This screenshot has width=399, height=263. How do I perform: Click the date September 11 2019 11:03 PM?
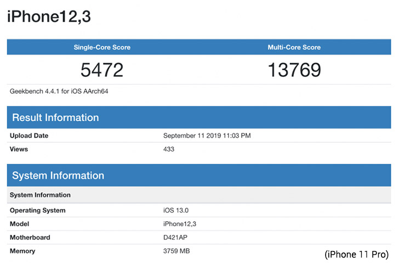pyautogui.click(x=207, y=136)
